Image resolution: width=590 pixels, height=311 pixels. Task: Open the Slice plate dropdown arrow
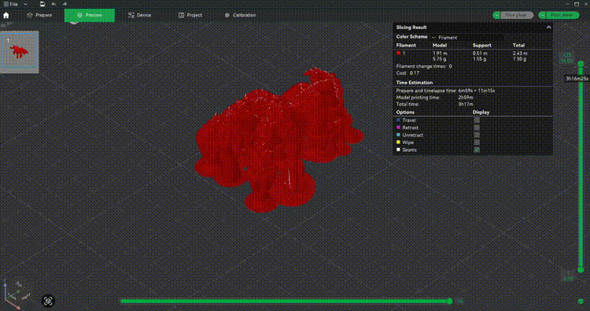tap(496, 15)
